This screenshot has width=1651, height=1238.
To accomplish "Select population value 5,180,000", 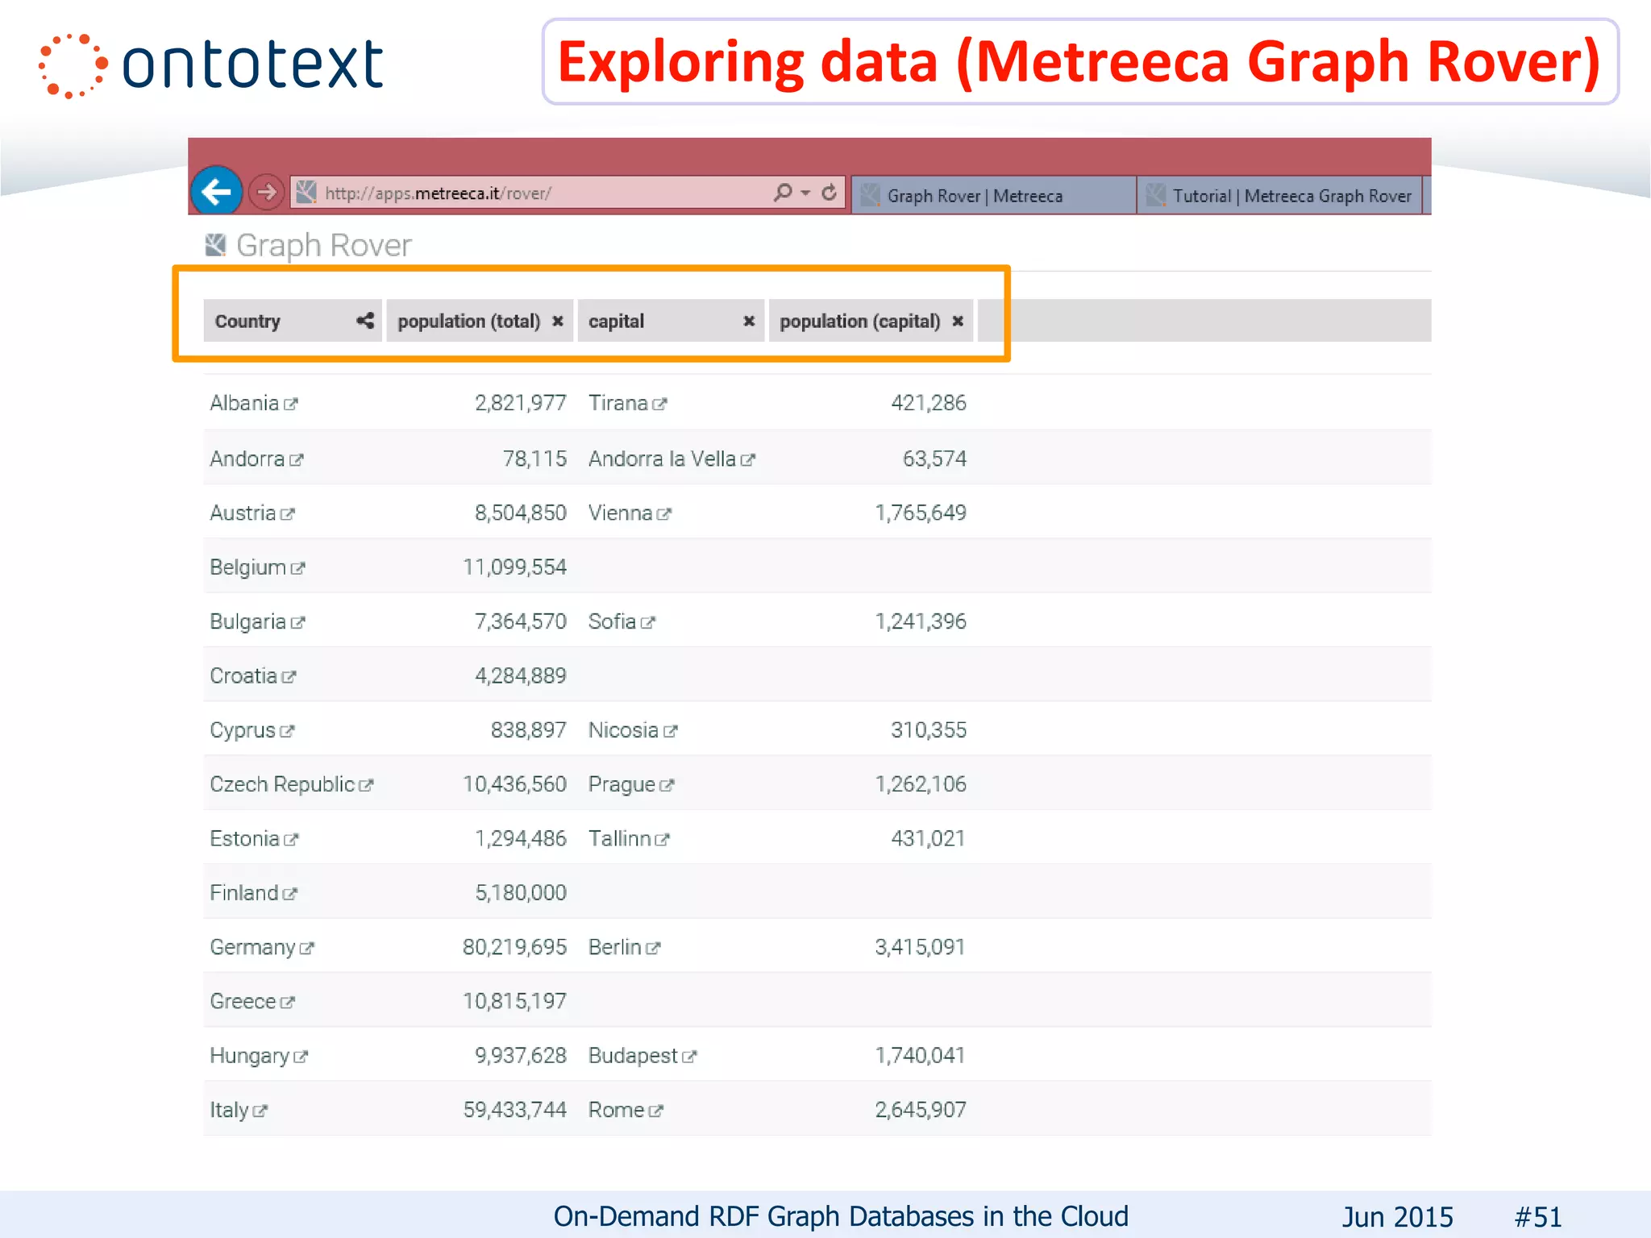I will [x=521, y=892].
